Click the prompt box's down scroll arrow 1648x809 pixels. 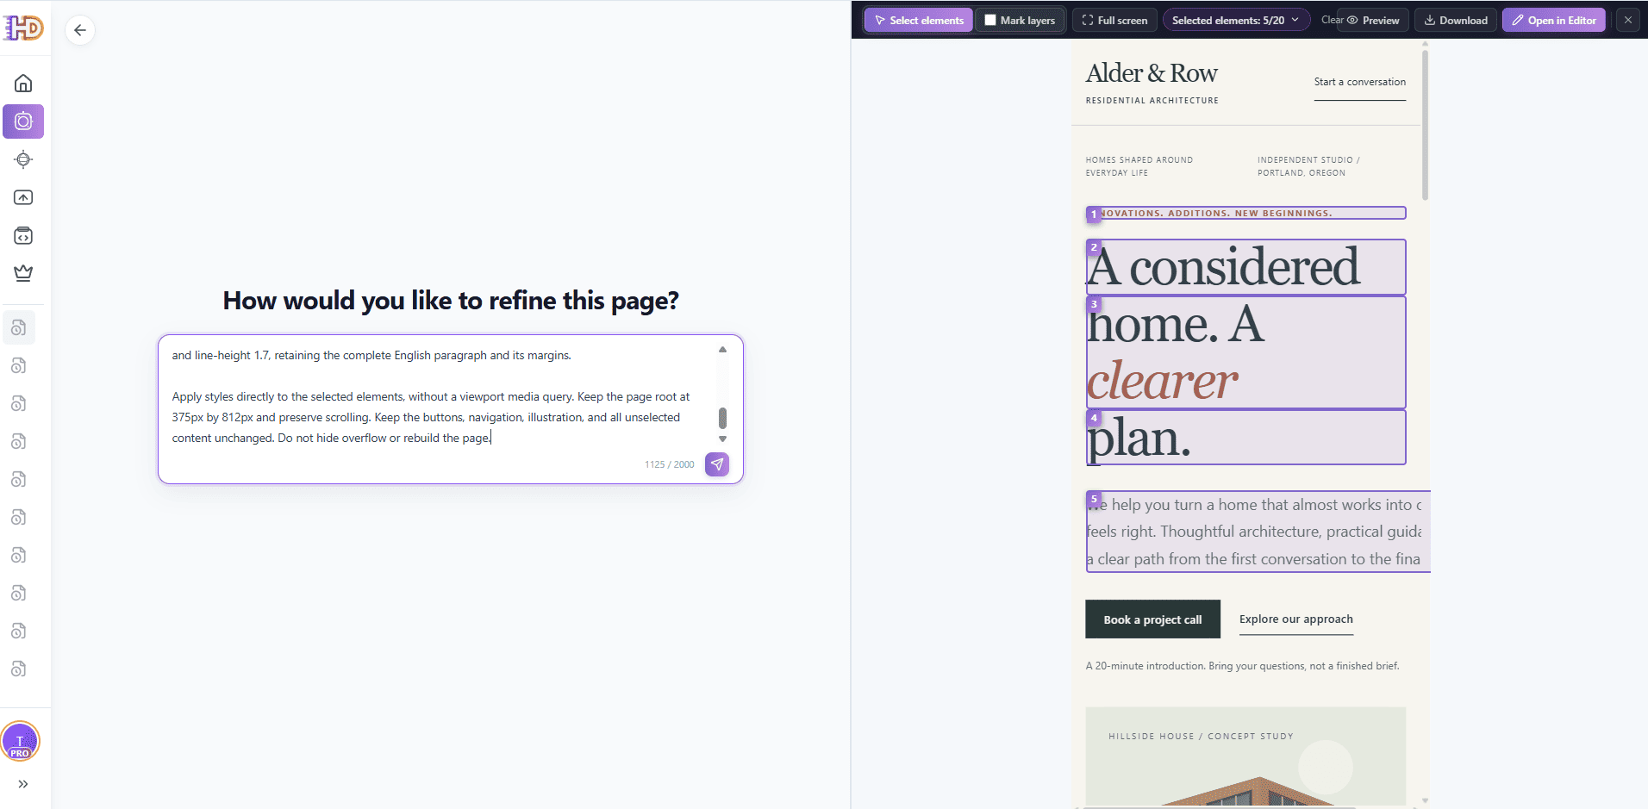pyautogui.click(x=722, y=439)
